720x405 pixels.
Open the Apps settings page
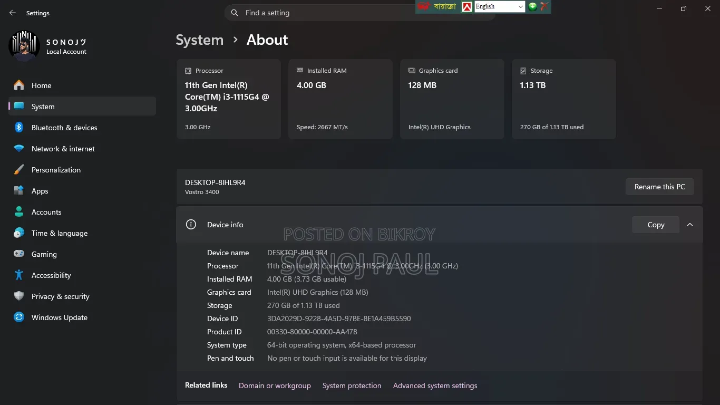click(82, 191)
